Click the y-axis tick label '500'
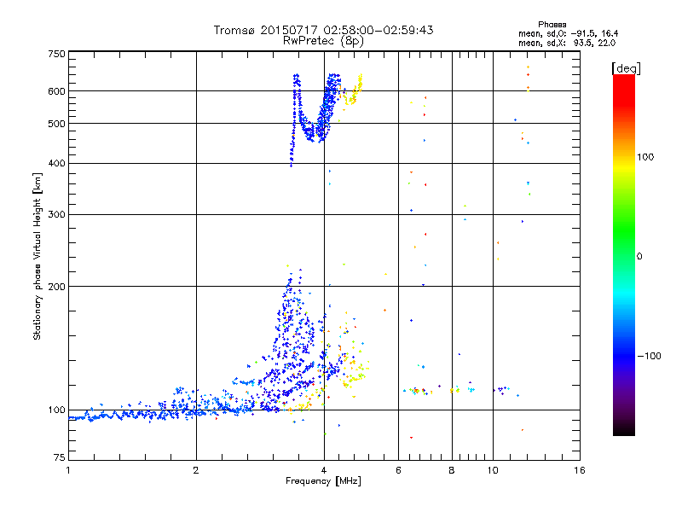682x512 pixels. tap(56, 124)
